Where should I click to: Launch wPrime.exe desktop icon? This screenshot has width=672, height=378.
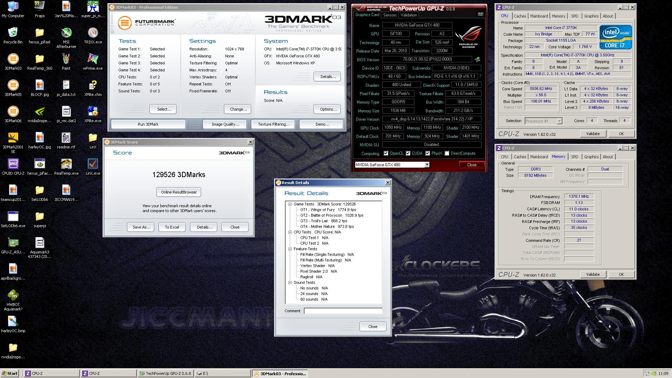tap(93, 62)
